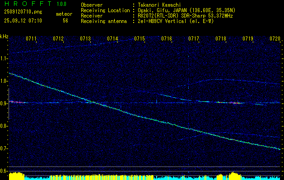Click the 0715 time marker

[140, 39]
